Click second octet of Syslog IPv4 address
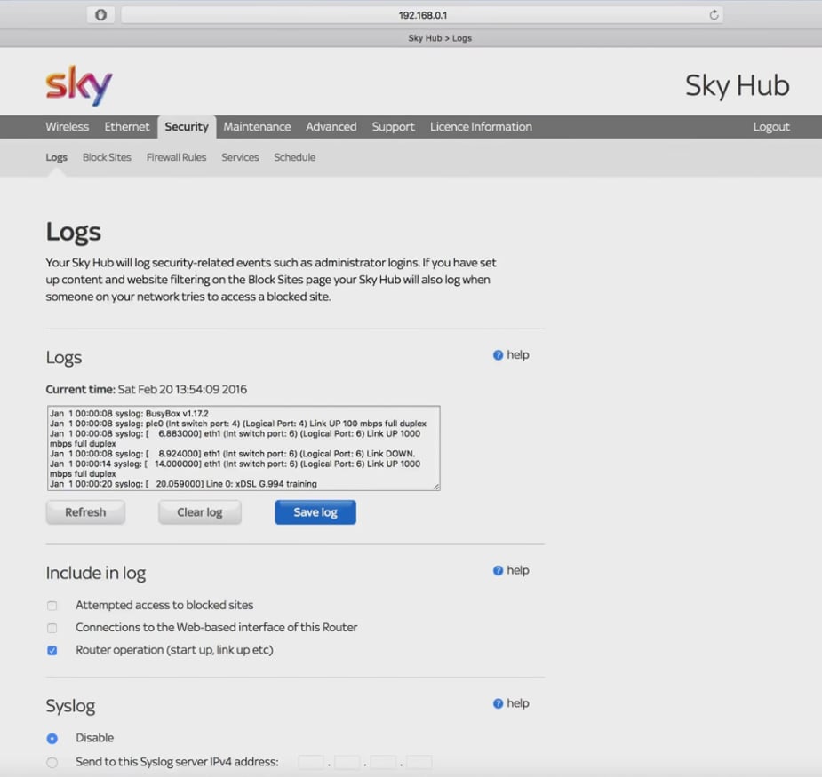The image size is (822, 777). [x=347, y=762]
